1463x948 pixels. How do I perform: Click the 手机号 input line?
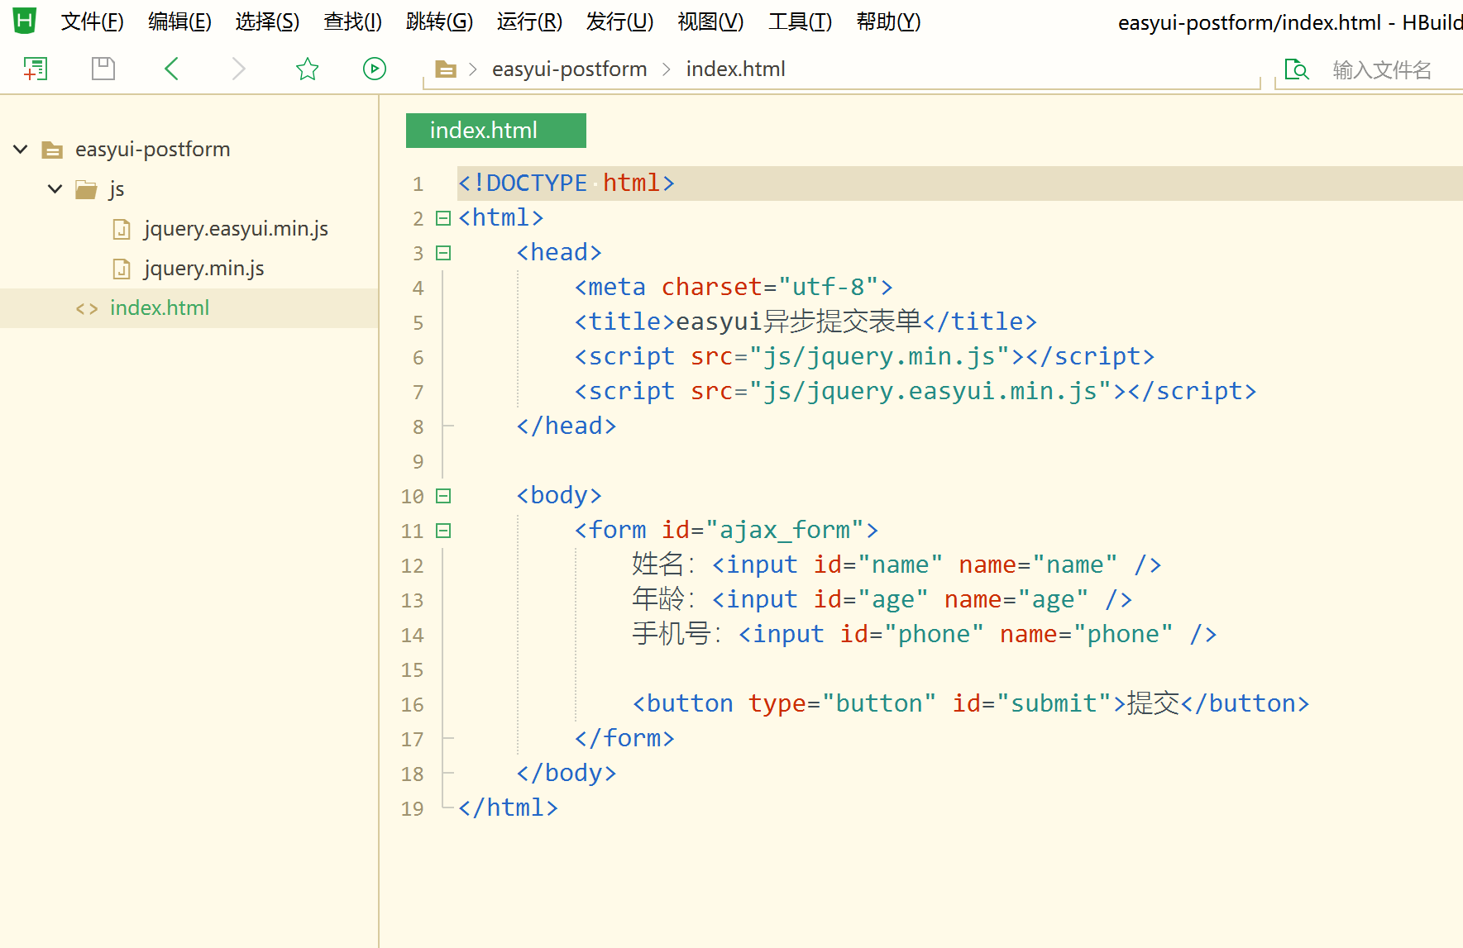point(925,635)
